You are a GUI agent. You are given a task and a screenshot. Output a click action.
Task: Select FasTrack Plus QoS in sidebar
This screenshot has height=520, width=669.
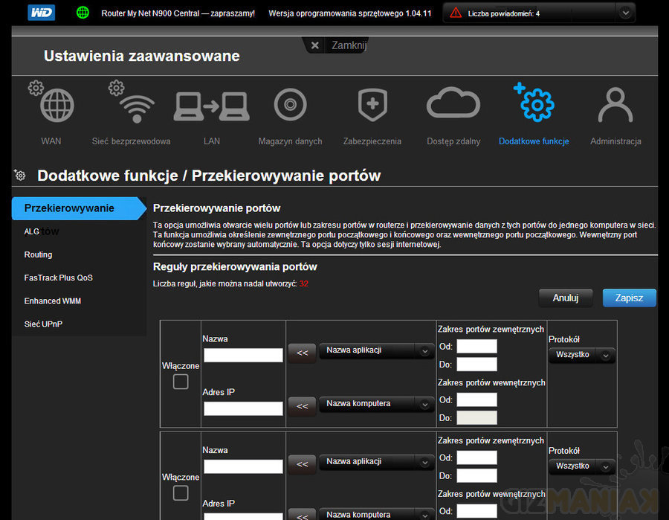click(x=58, y=277)
